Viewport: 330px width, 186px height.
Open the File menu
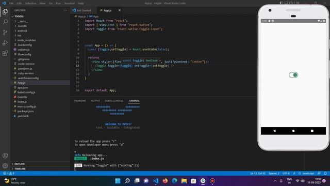[x=11, y=4]
